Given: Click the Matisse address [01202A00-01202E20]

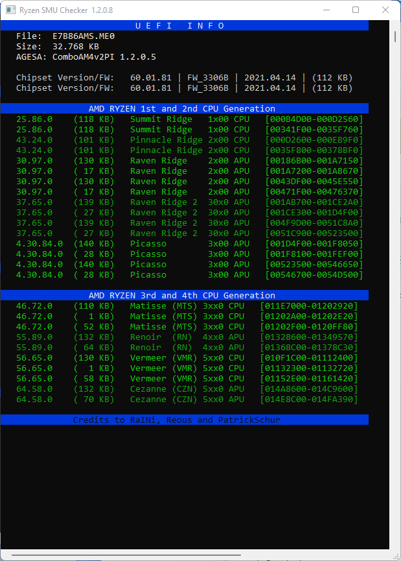Looking at the screenshot, I should point(309,316).
